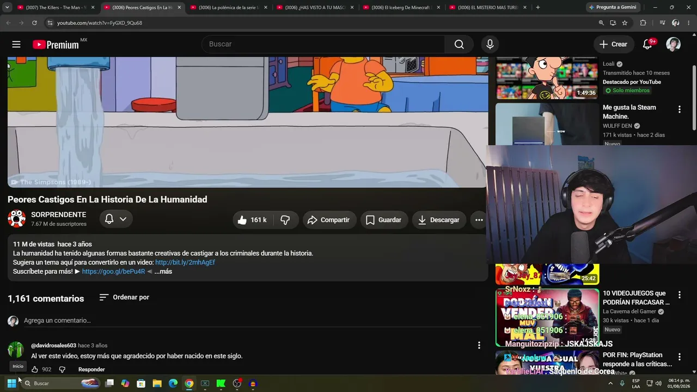Screen dimensions: 697x392
Task: Open options for POR FIN: PlayStation video
Action: click(x=679, y=357)
